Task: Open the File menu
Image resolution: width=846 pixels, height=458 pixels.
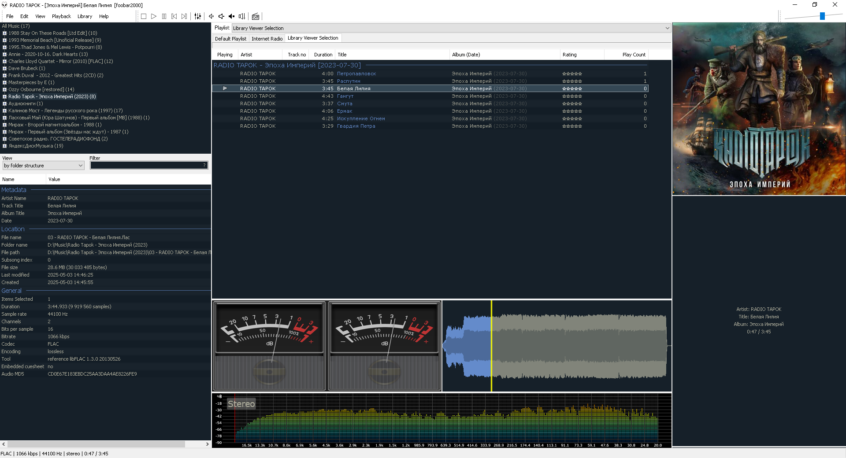Action: pos(10,16)
